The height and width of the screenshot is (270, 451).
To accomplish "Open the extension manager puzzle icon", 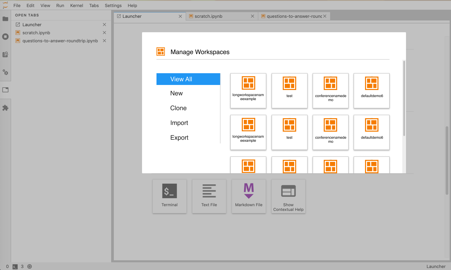I will tap(5, 107).
